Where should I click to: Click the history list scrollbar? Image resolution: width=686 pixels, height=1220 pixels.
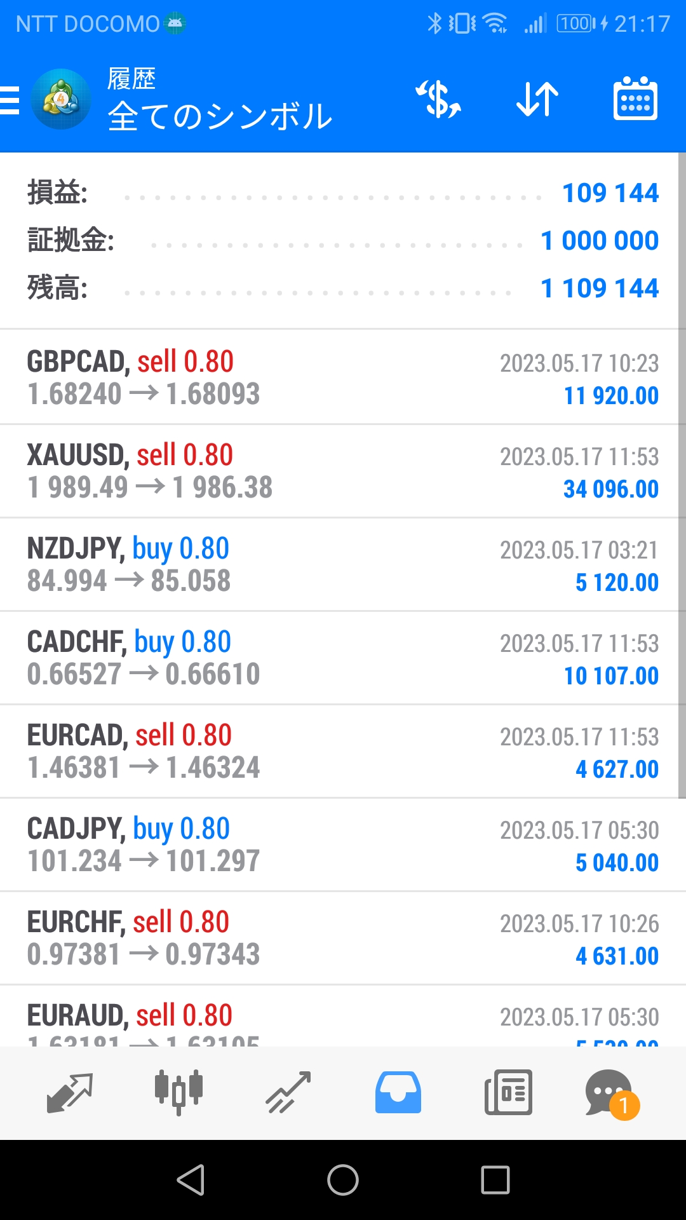682,477
